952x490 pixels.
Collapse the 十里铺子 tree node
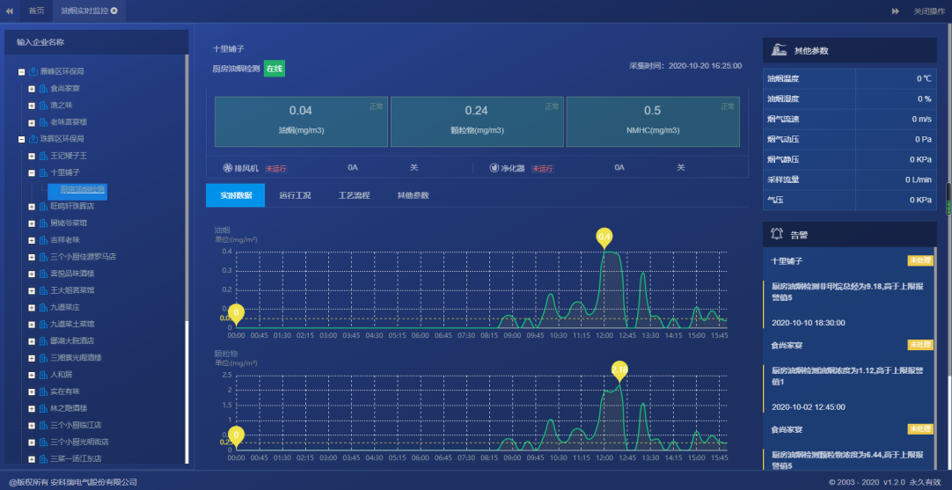click(32, 172)
